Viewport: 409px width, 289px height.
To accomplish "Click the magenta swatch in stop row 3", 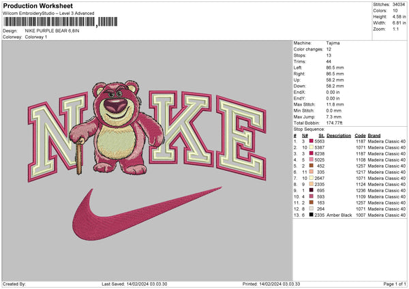I will (x=312, y=153).
